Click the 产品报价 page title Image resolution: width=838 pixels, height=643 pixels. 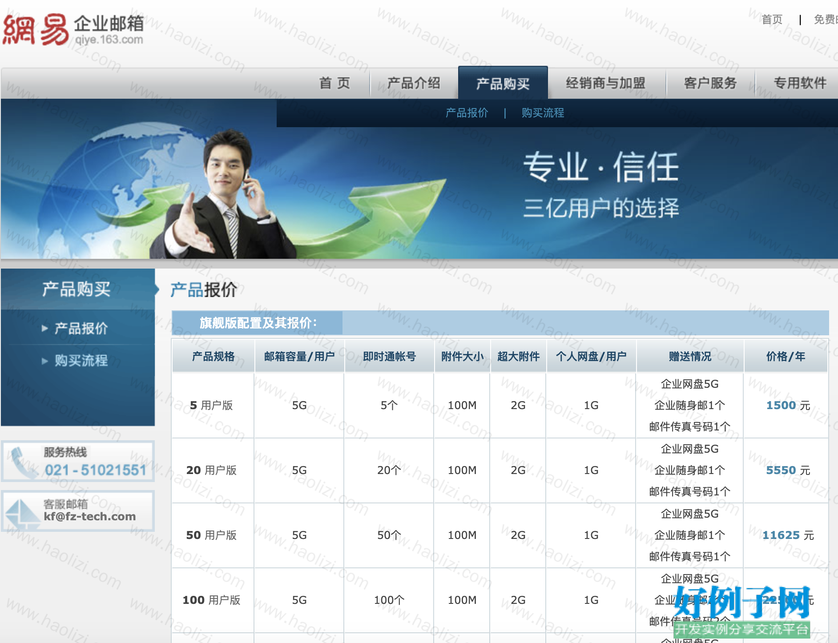[204, 290]
